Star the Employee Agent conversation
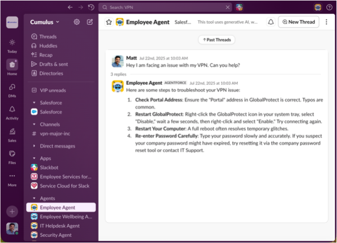This screenshot has height=243, width=337. (x=109, y=22)
